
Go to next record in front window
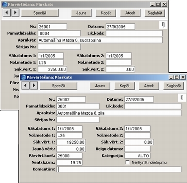coord(34,85)
